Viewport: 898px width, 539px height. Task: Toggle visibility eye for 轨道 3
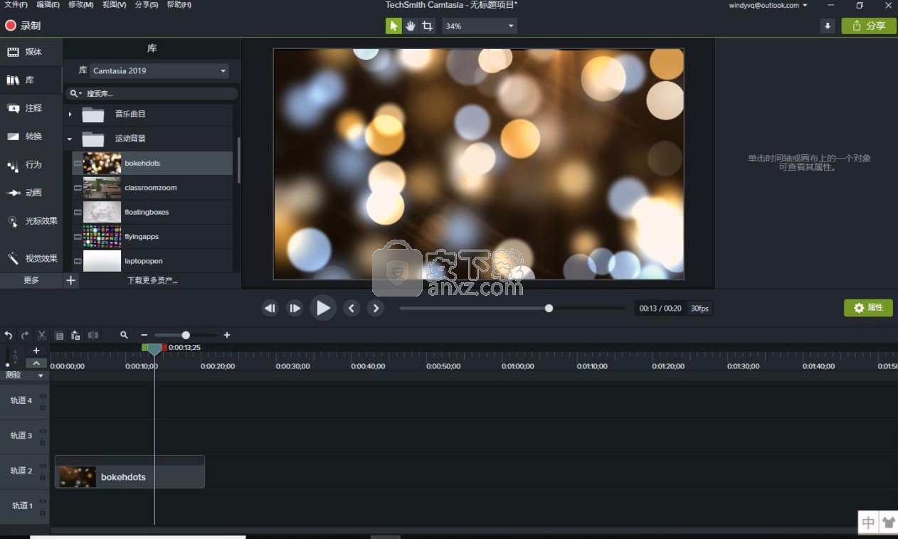click(x=43, y=431)
